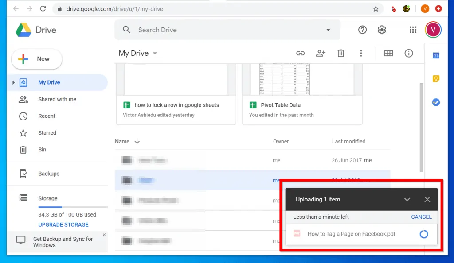Open the Help question mark icon
Viewport: 454px width, 263px height.
point(362,30)
